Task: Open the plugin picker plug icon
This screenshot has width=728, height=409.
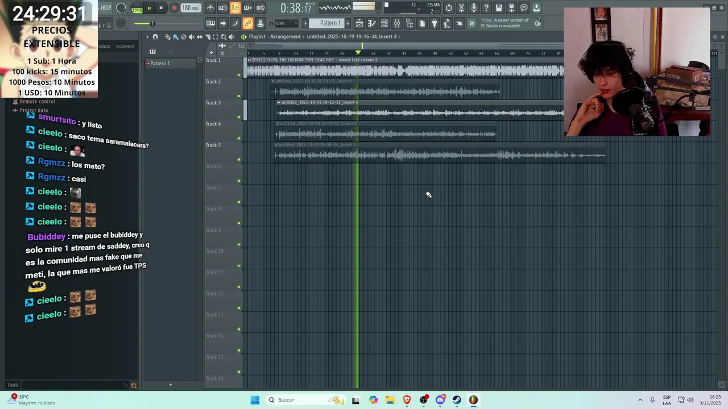Action: tap(435, 23)
